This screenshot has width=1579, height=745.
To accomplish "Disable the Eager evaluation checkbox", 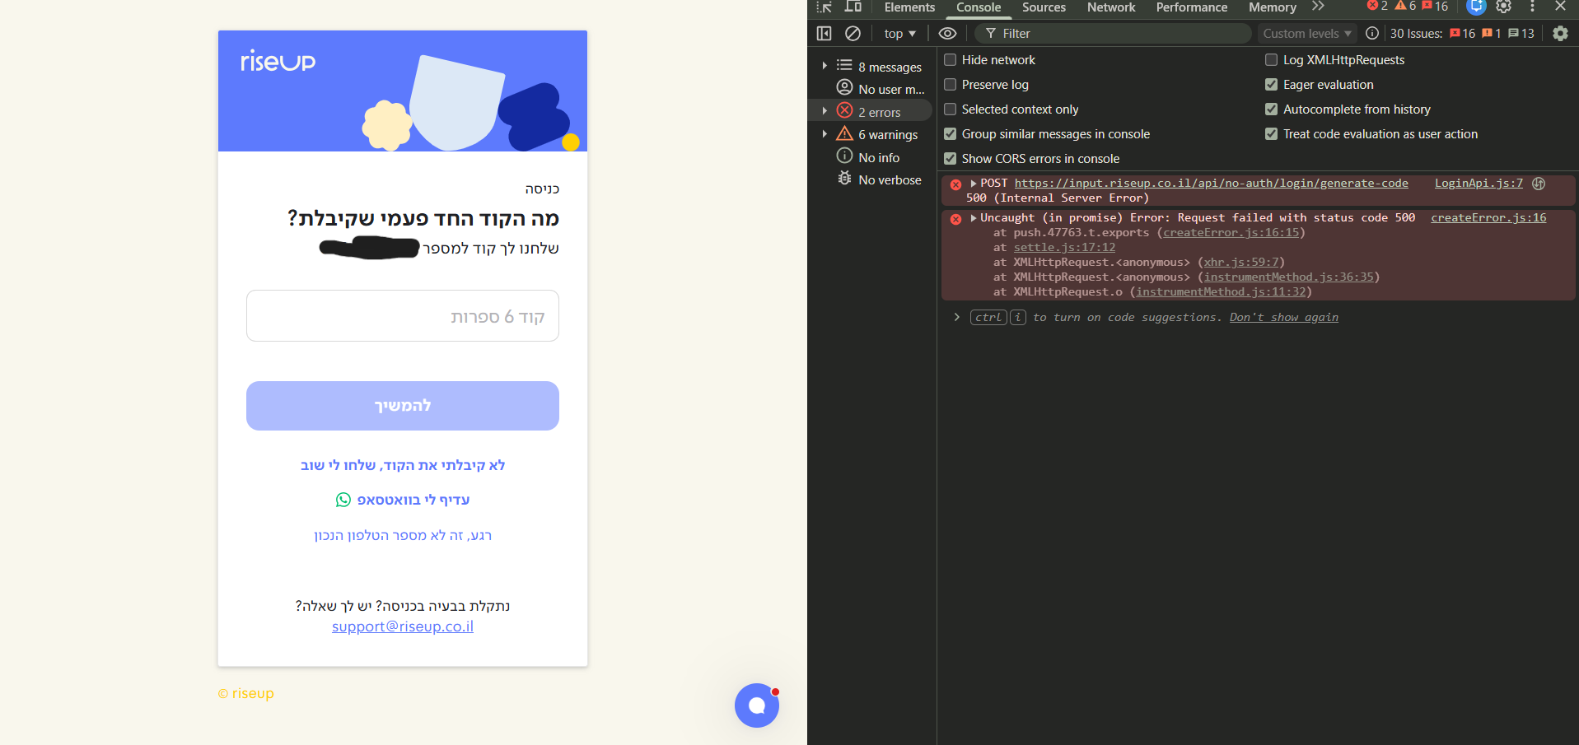I will [x=1272, y=85].
